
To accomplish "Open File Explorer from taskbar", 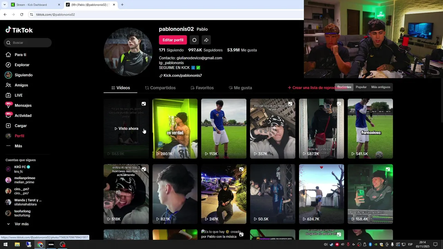I will pos(17,245).
